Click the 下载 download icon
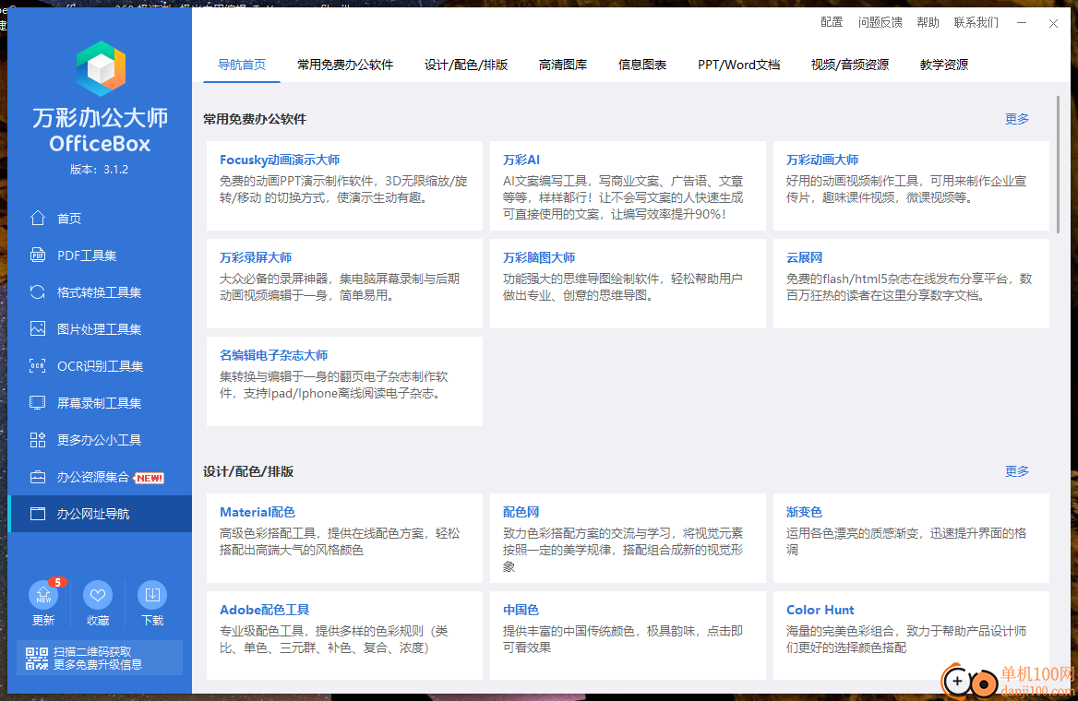The image size is (1078, 701). [152, 595]
